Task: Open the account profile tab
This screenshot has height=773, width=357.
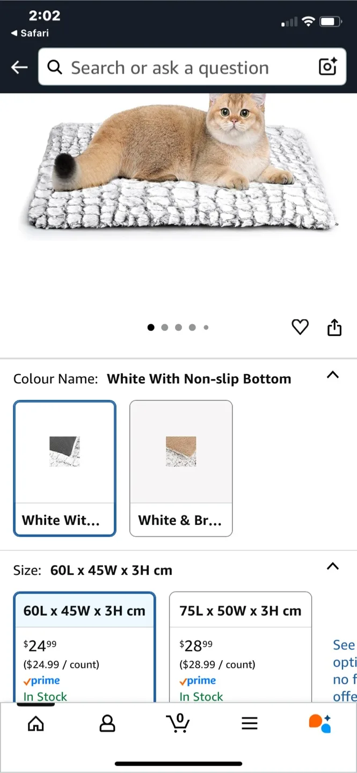Action: pyautogui.click(x=107, y=724)
